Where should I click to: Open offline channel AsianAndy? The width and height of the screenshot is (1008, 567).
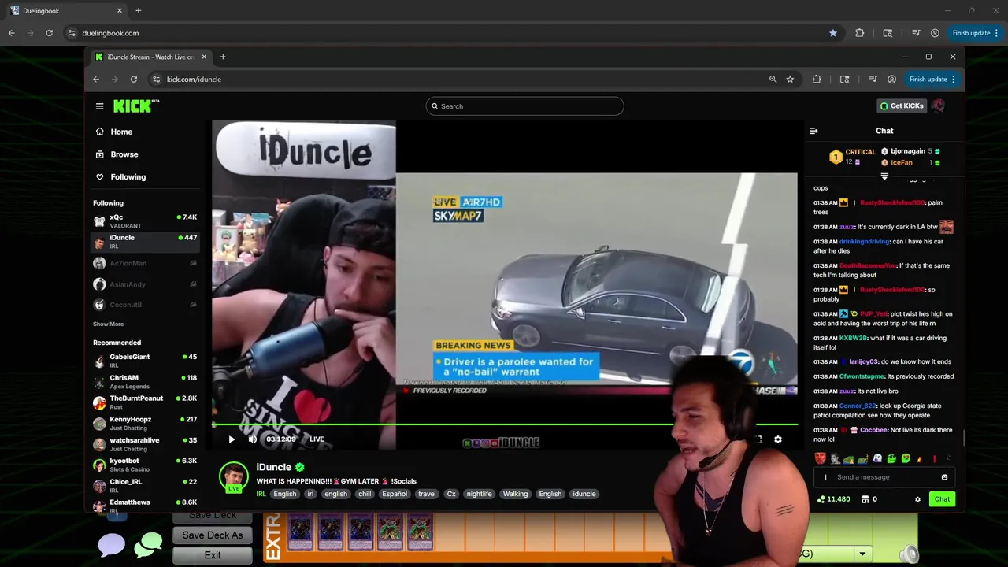tap(145, 283)
